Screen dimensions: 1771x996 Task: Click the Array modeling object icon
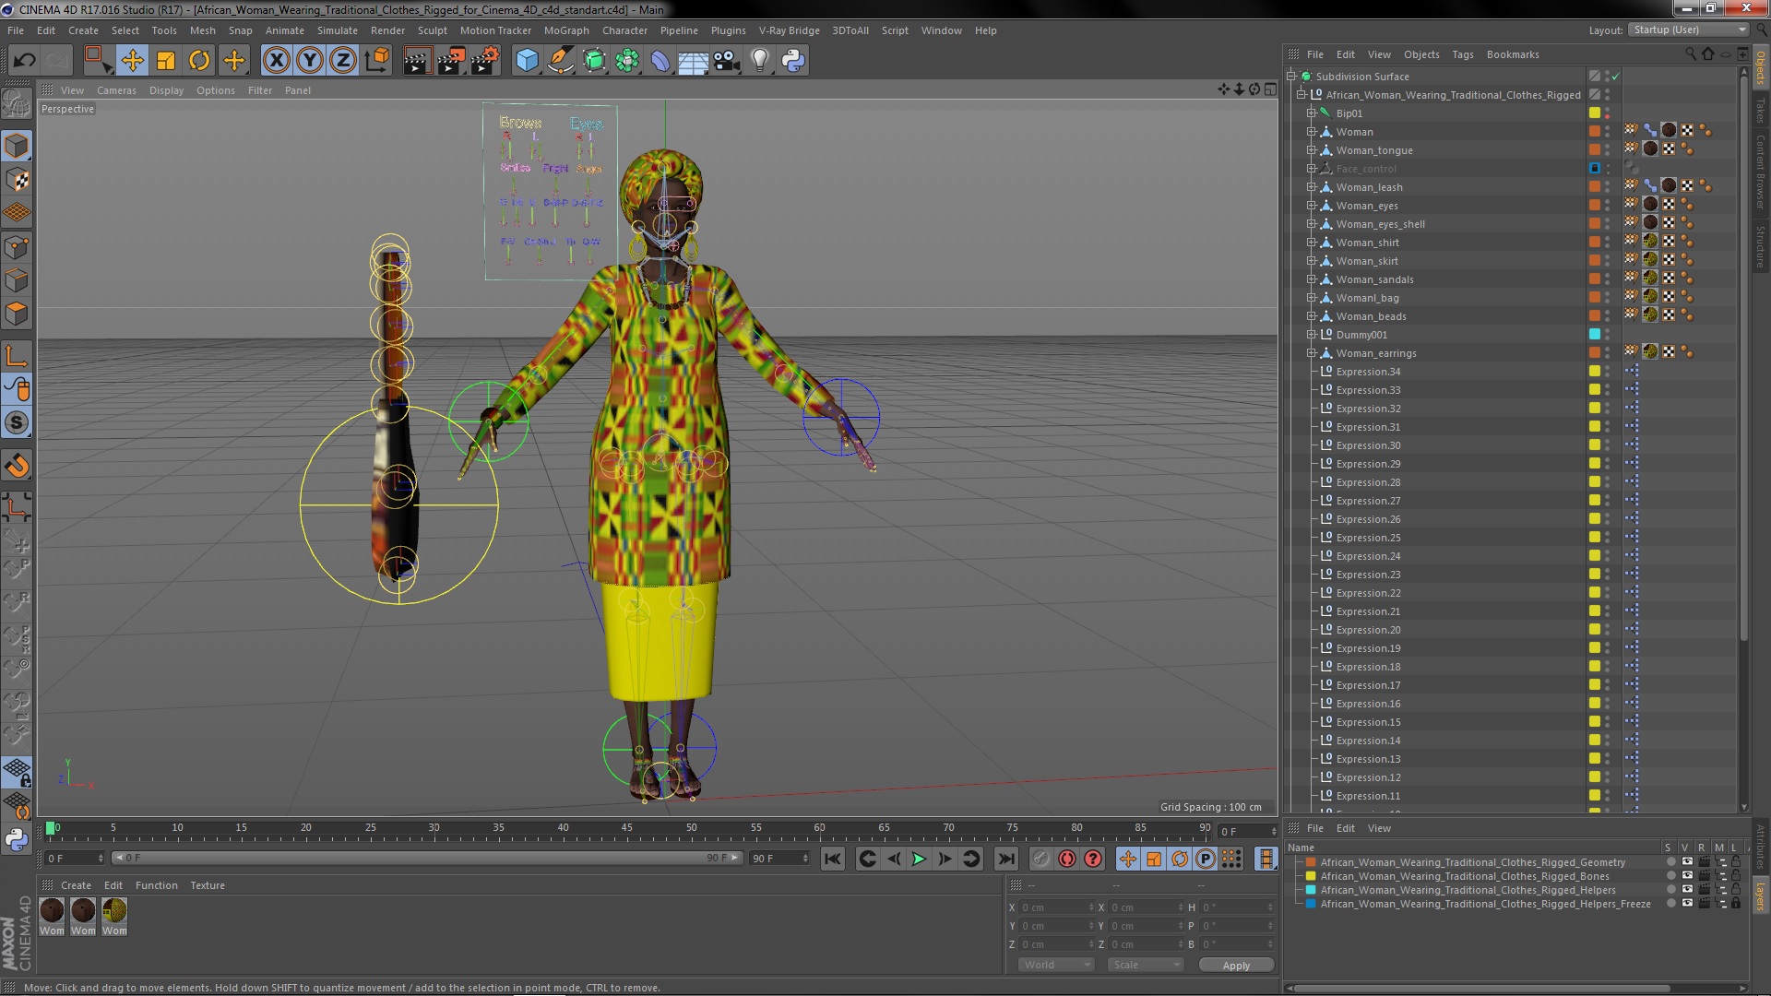point(627,61)
